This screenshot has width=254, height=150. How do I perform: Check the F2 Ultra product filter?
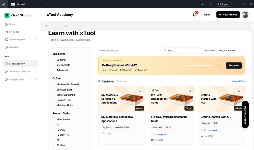54,145
